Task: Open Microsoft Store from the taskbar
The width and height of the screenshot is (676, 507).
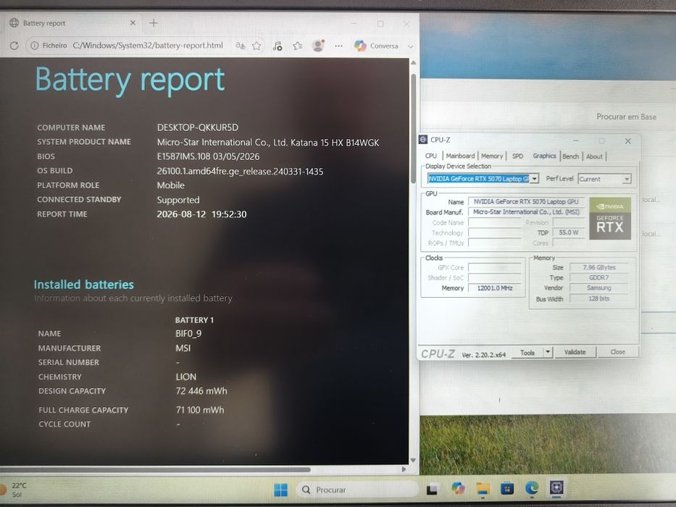Action: click(x=507, y=488)
